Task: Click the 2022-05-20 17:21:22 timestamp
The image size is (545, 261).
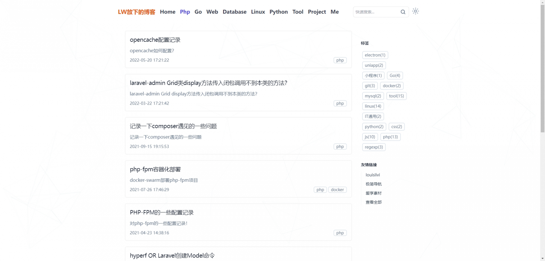Action: coord(149,60)
